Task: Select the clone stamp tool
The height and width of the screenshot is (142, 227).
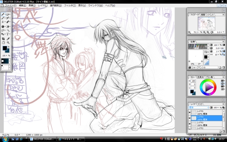Action: pyautogui.click(x=8, y=22)
